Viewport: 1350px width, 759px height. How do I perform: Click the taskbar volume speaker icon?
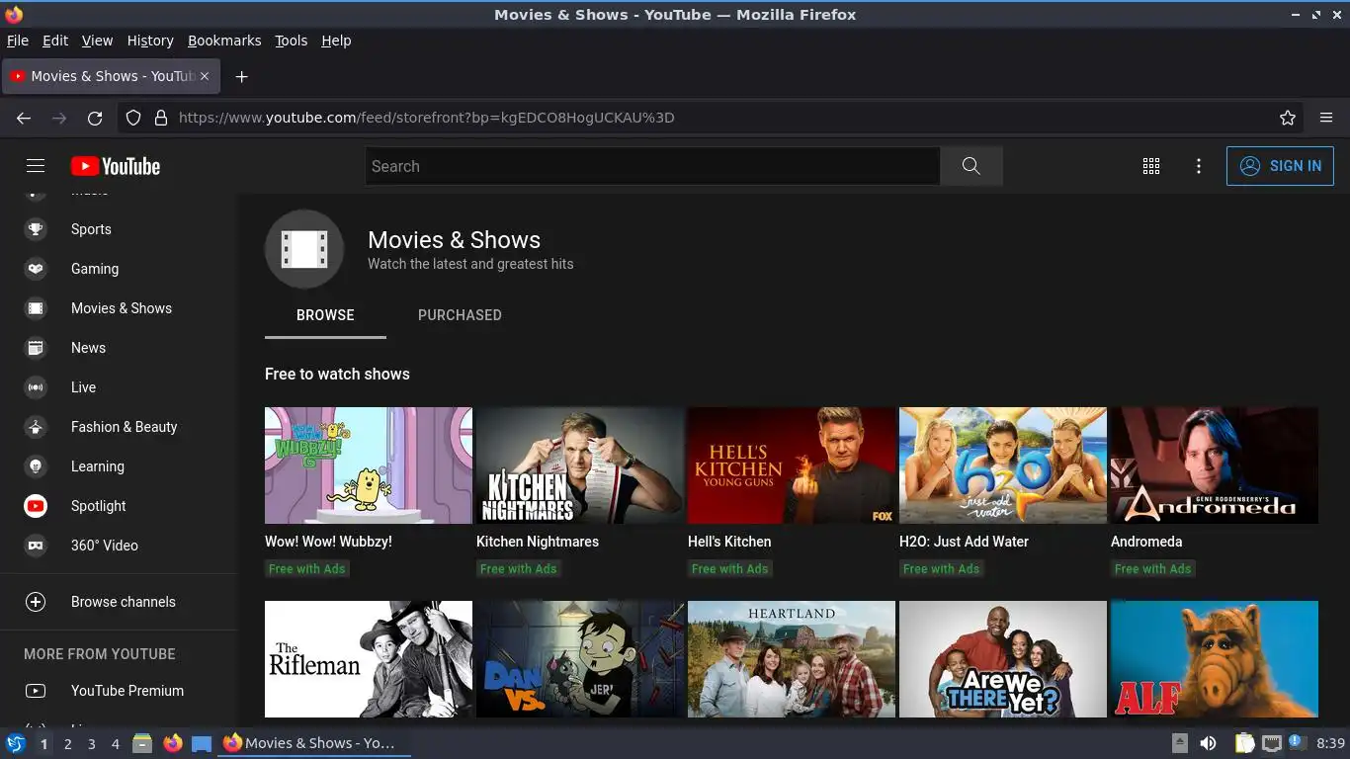pyautogui.click(x=1208, y=743)
